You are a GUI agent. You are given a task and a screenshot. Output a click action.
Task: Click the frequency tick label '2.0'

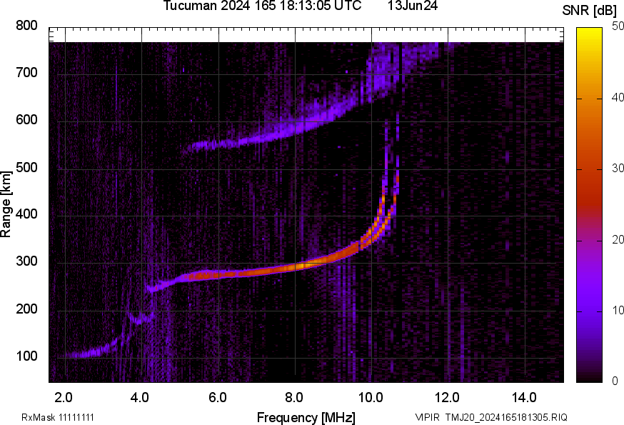click(x=64, y=397)
